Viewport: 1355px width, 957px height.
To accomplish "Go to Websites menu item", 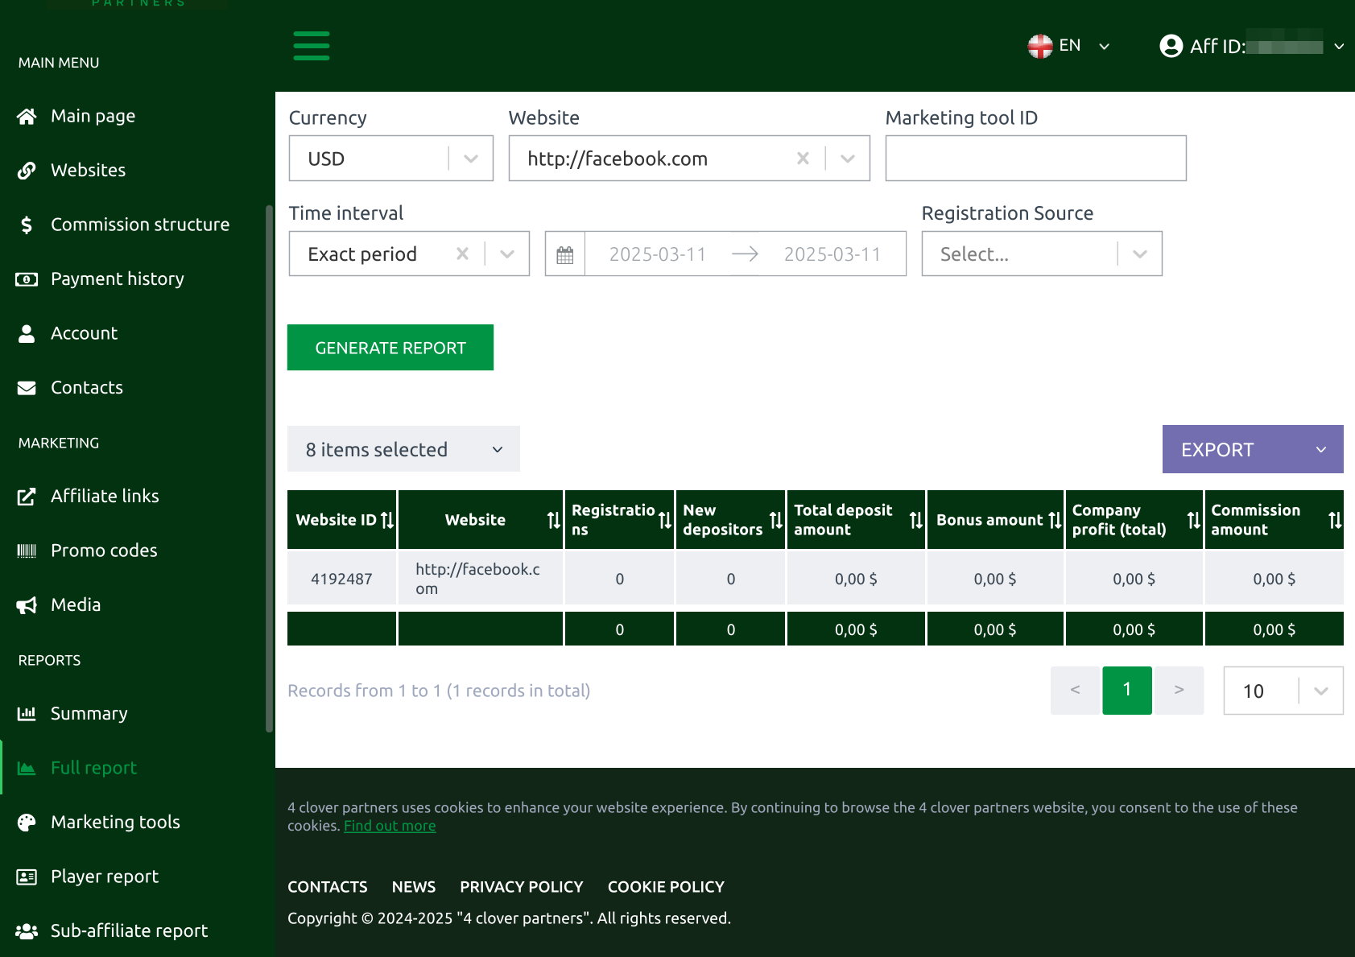I will (x=88, y=170).
